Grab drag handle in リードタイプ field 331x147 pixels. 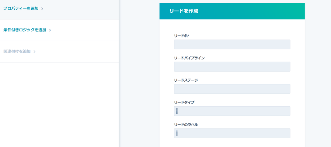pos(177,111)
